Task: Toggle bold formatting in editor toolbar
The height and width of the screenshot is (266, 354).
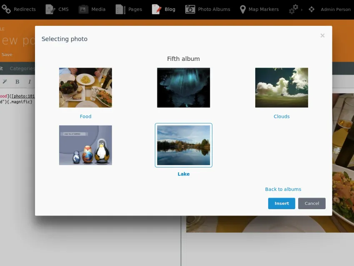Action: pos(17,82)
